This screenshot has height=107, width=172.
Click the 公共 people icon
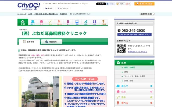coord(94,22)
